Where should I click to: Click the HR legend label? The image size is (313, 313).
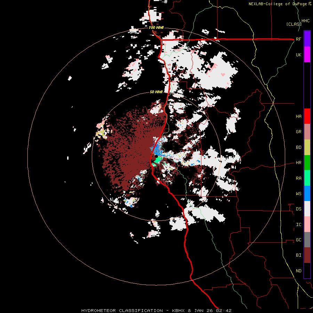pyautogui.click(x=298, y=163)
